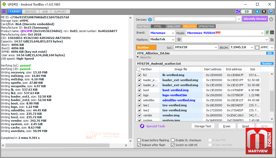Toggle Switch to USB HS checkbox

173,145
